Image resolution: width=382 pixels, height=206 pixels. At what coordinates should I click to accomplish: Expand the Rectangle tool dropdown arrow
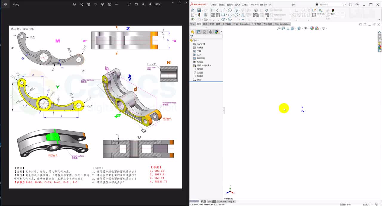coord(226,15)
